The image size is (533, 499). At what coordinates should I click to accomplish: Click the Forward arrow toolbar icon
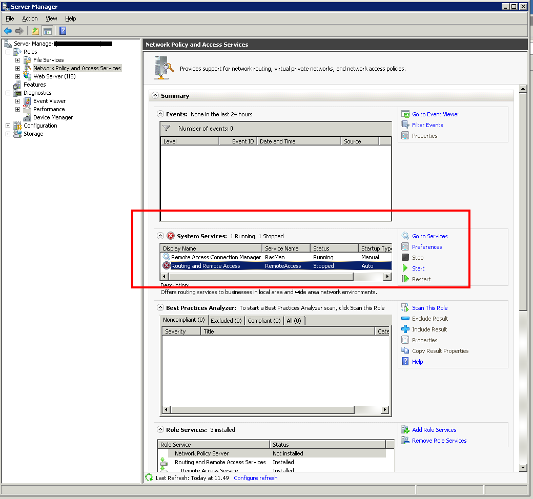pos(19,31)
